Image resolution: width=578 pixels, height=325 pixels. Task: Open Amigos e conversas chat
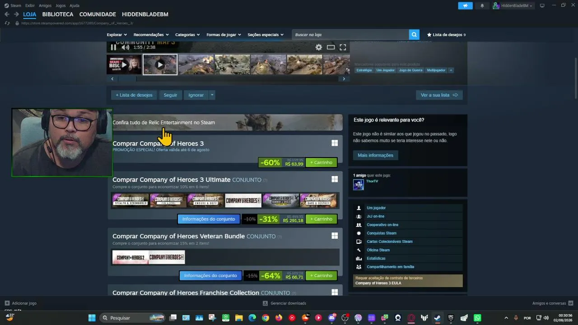(x=552, y=303)
